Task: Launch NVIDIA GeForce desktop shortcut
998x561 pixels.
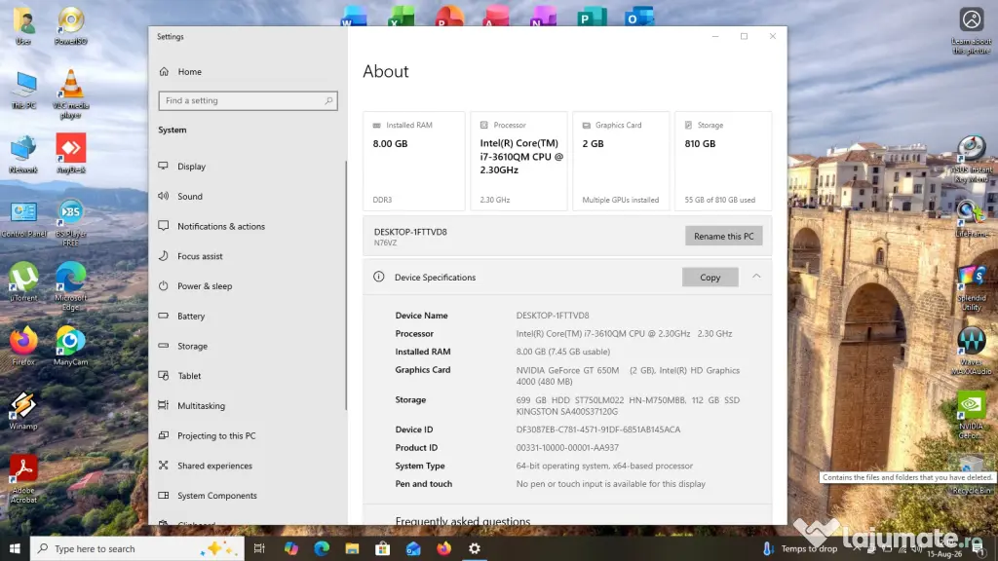Action: click(972, 415)
